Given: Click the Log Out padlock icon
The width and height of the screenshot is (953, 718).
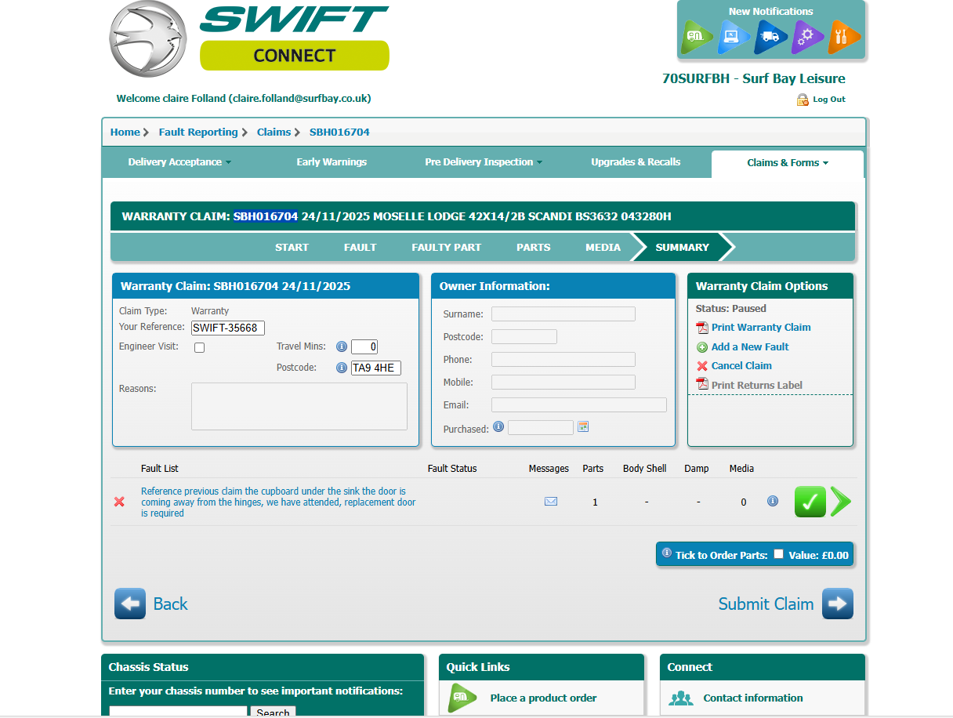Looking at the screenshot, I should (x=803, y=100).
